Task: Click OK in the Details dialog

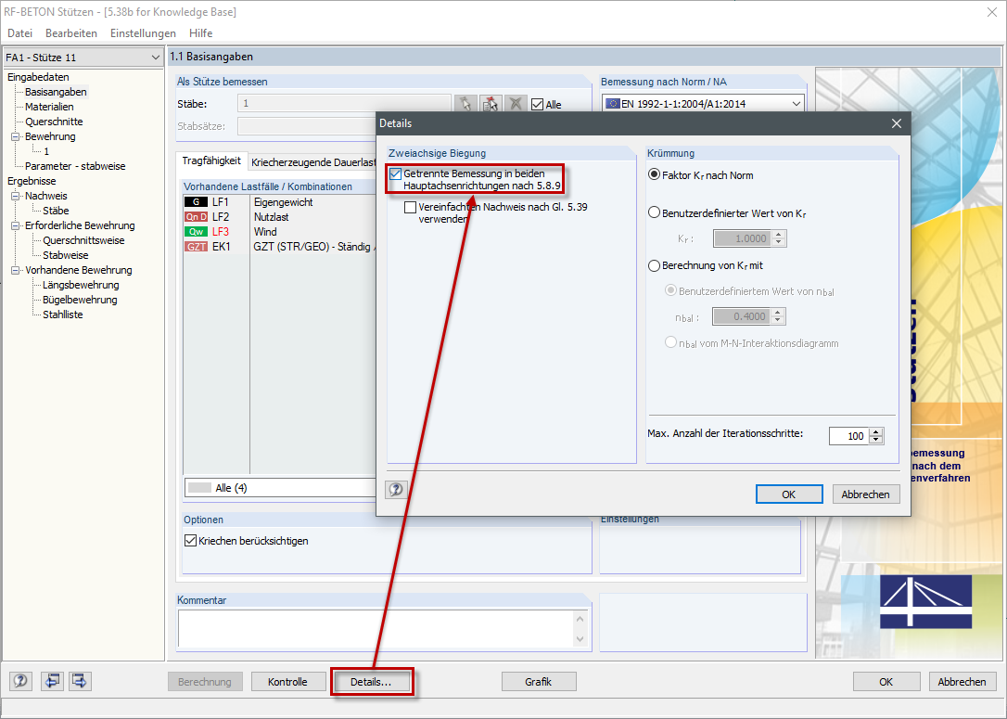Action: point(789,494)
